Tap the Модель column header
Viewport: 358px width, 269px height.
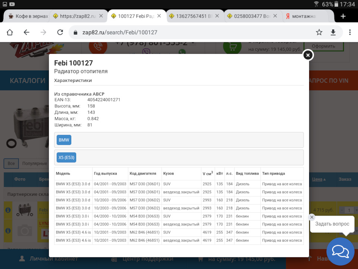[x=63, y=173]
